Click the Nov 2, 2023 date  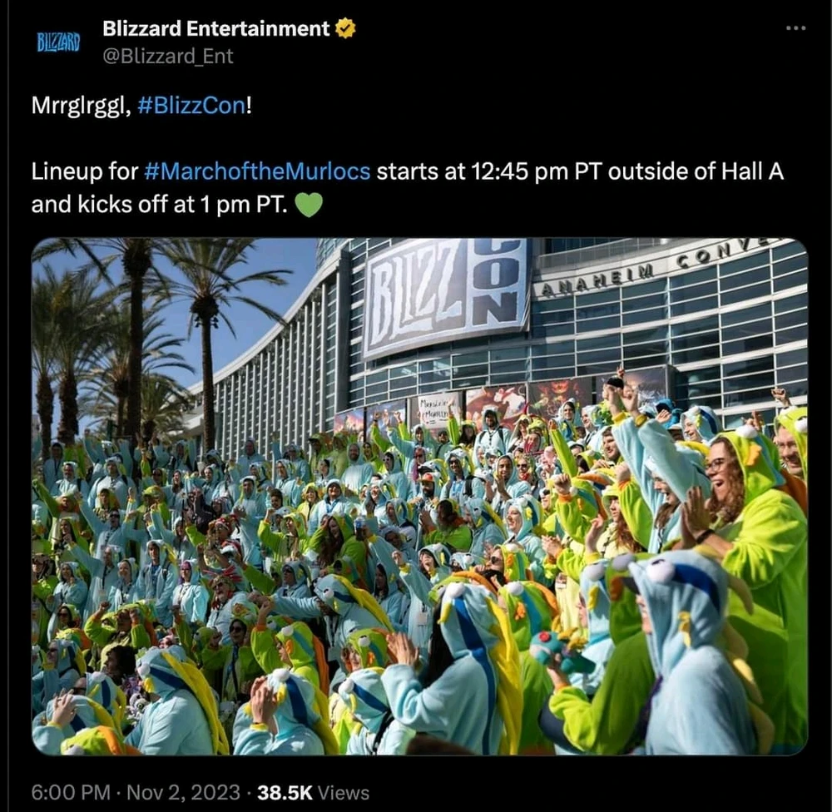184,792
